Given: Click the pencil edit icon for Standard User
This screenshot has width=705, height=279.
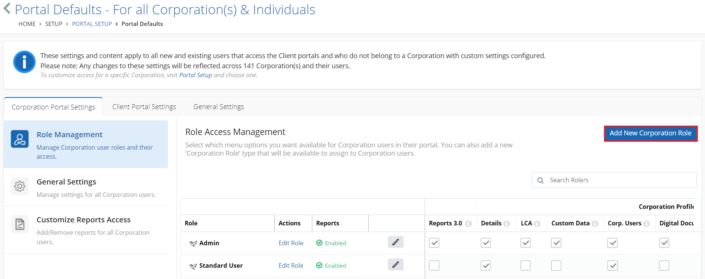Looking at the screenshot, I should click(x=396, y=264).
